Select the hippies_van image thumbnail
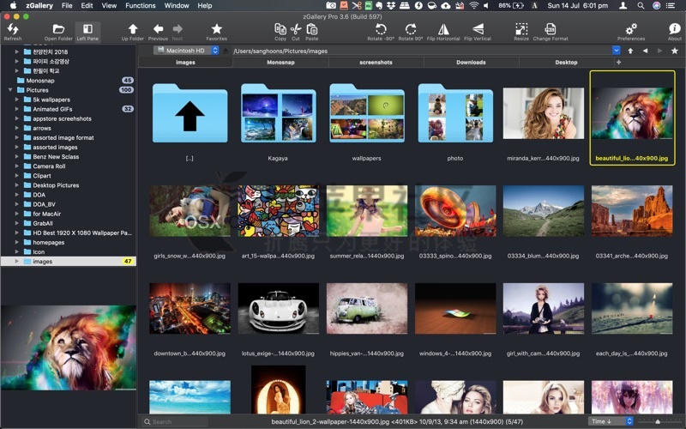The image size is (686, 429). (x=367, y=309)
